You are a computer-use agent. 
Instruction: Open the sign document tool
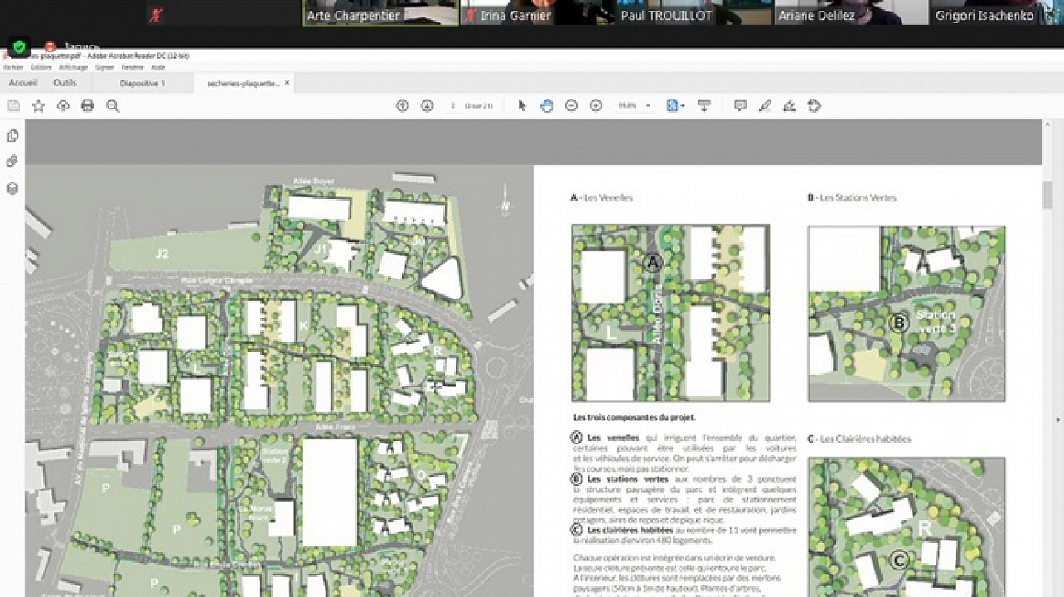[x=790, y=105]
